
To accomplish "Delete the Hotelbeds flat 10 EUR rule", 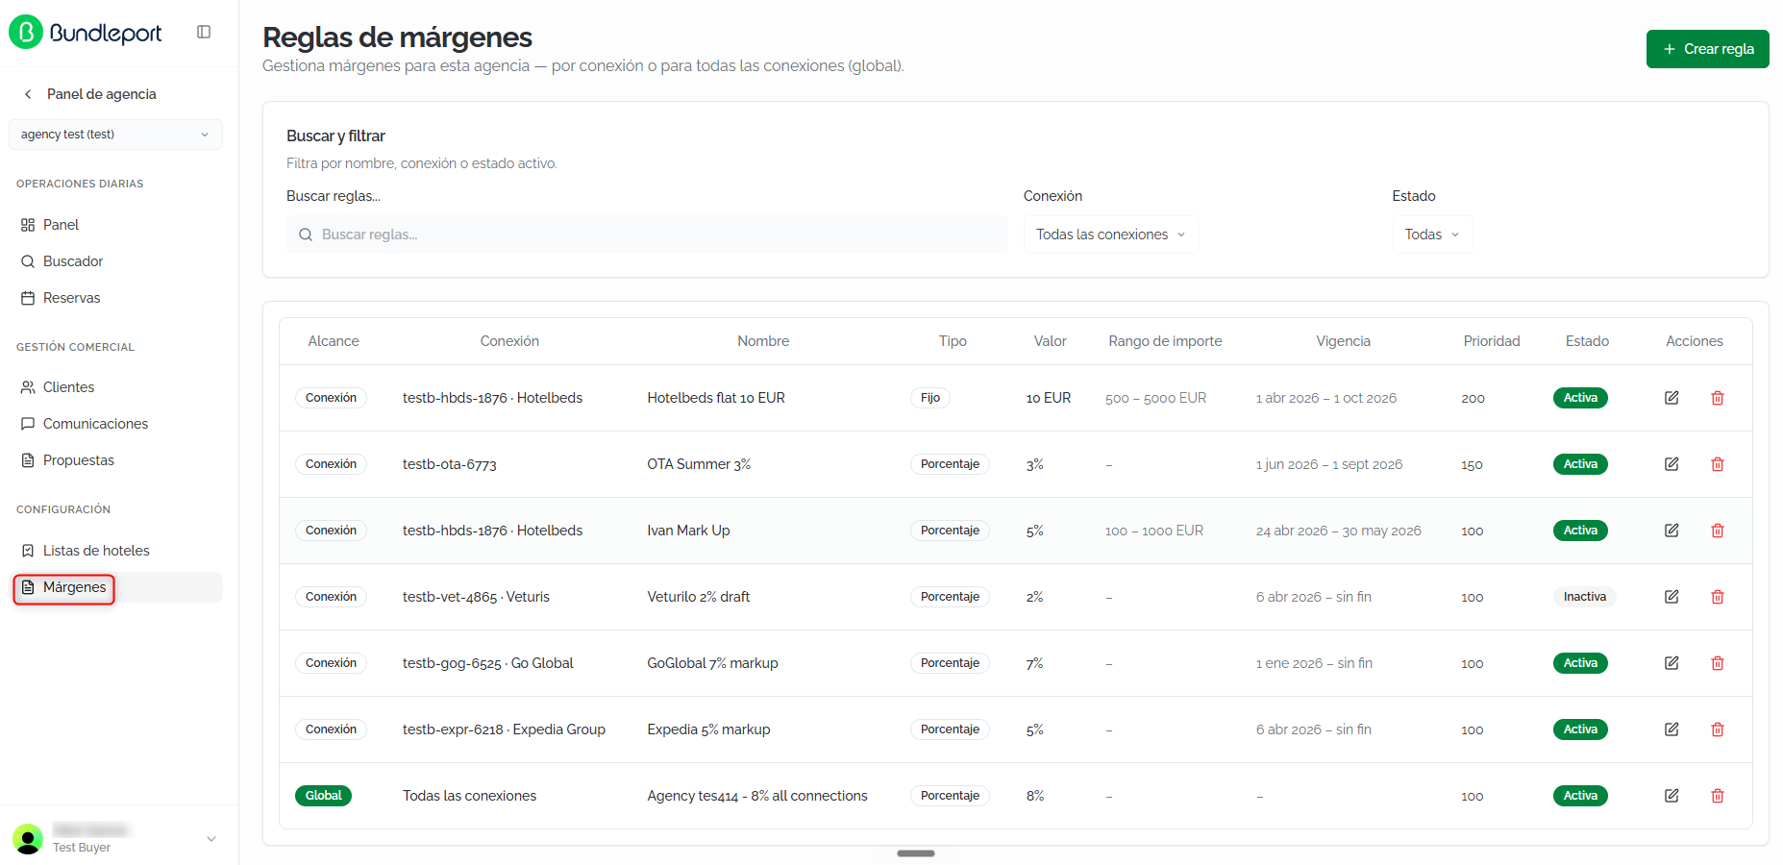I will [x=1718, y=398].
